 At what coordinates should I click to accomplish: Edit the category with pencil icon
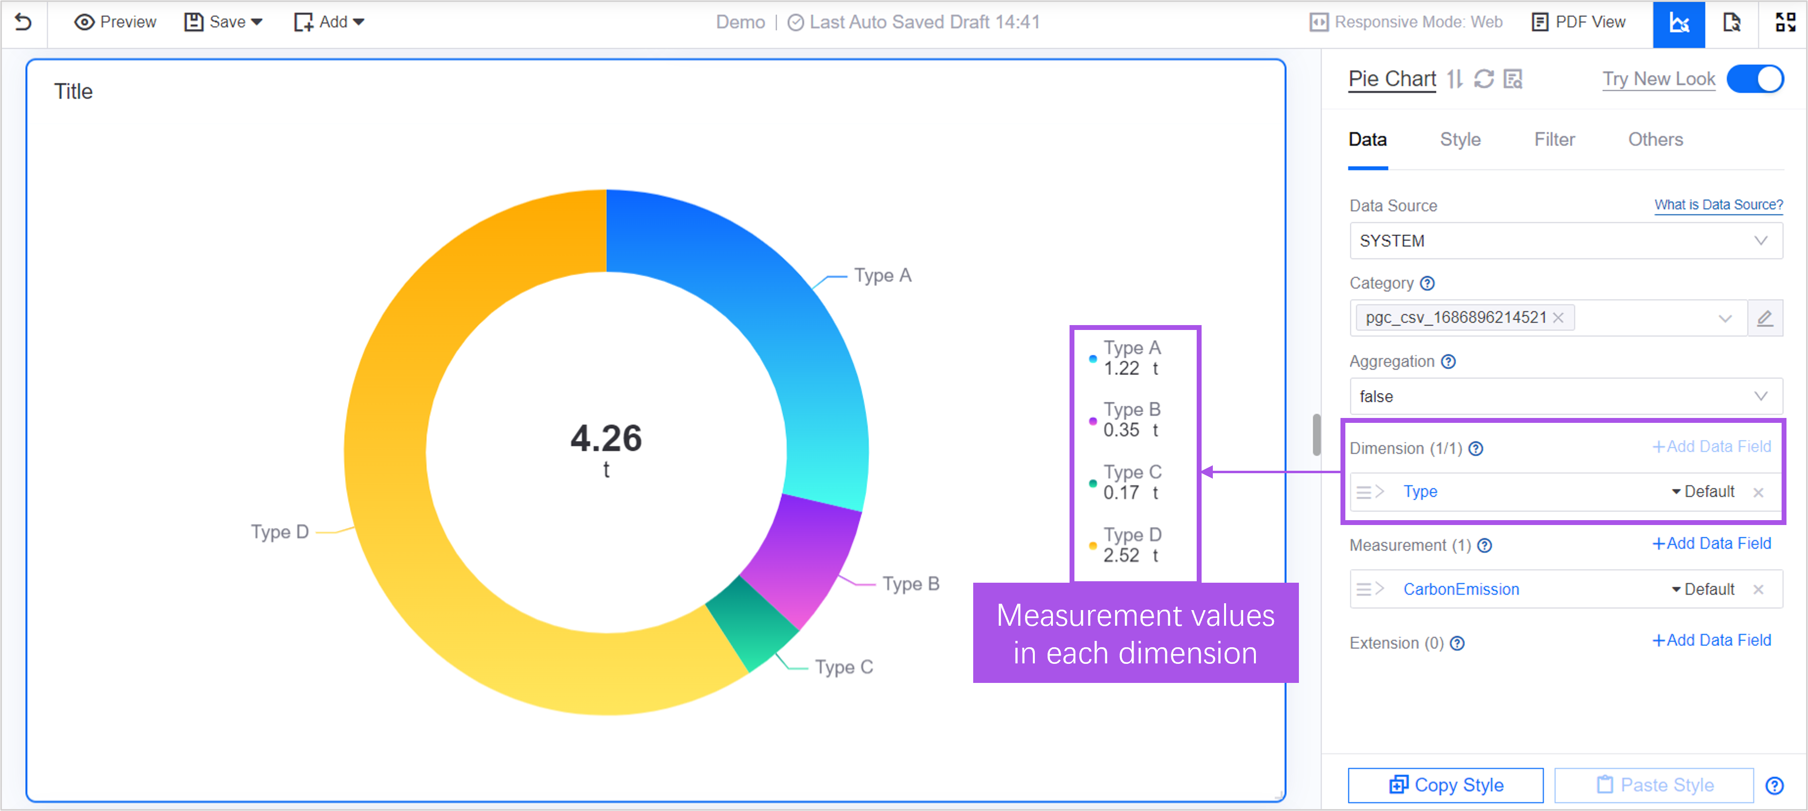pyautogui.click(x=1764, y=319)
